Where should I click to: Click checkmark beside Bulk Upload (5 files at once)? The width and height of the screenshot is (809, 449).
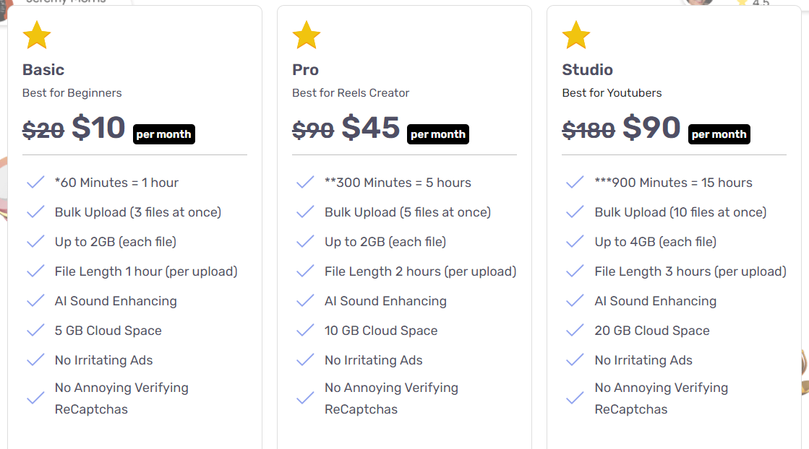305,212
